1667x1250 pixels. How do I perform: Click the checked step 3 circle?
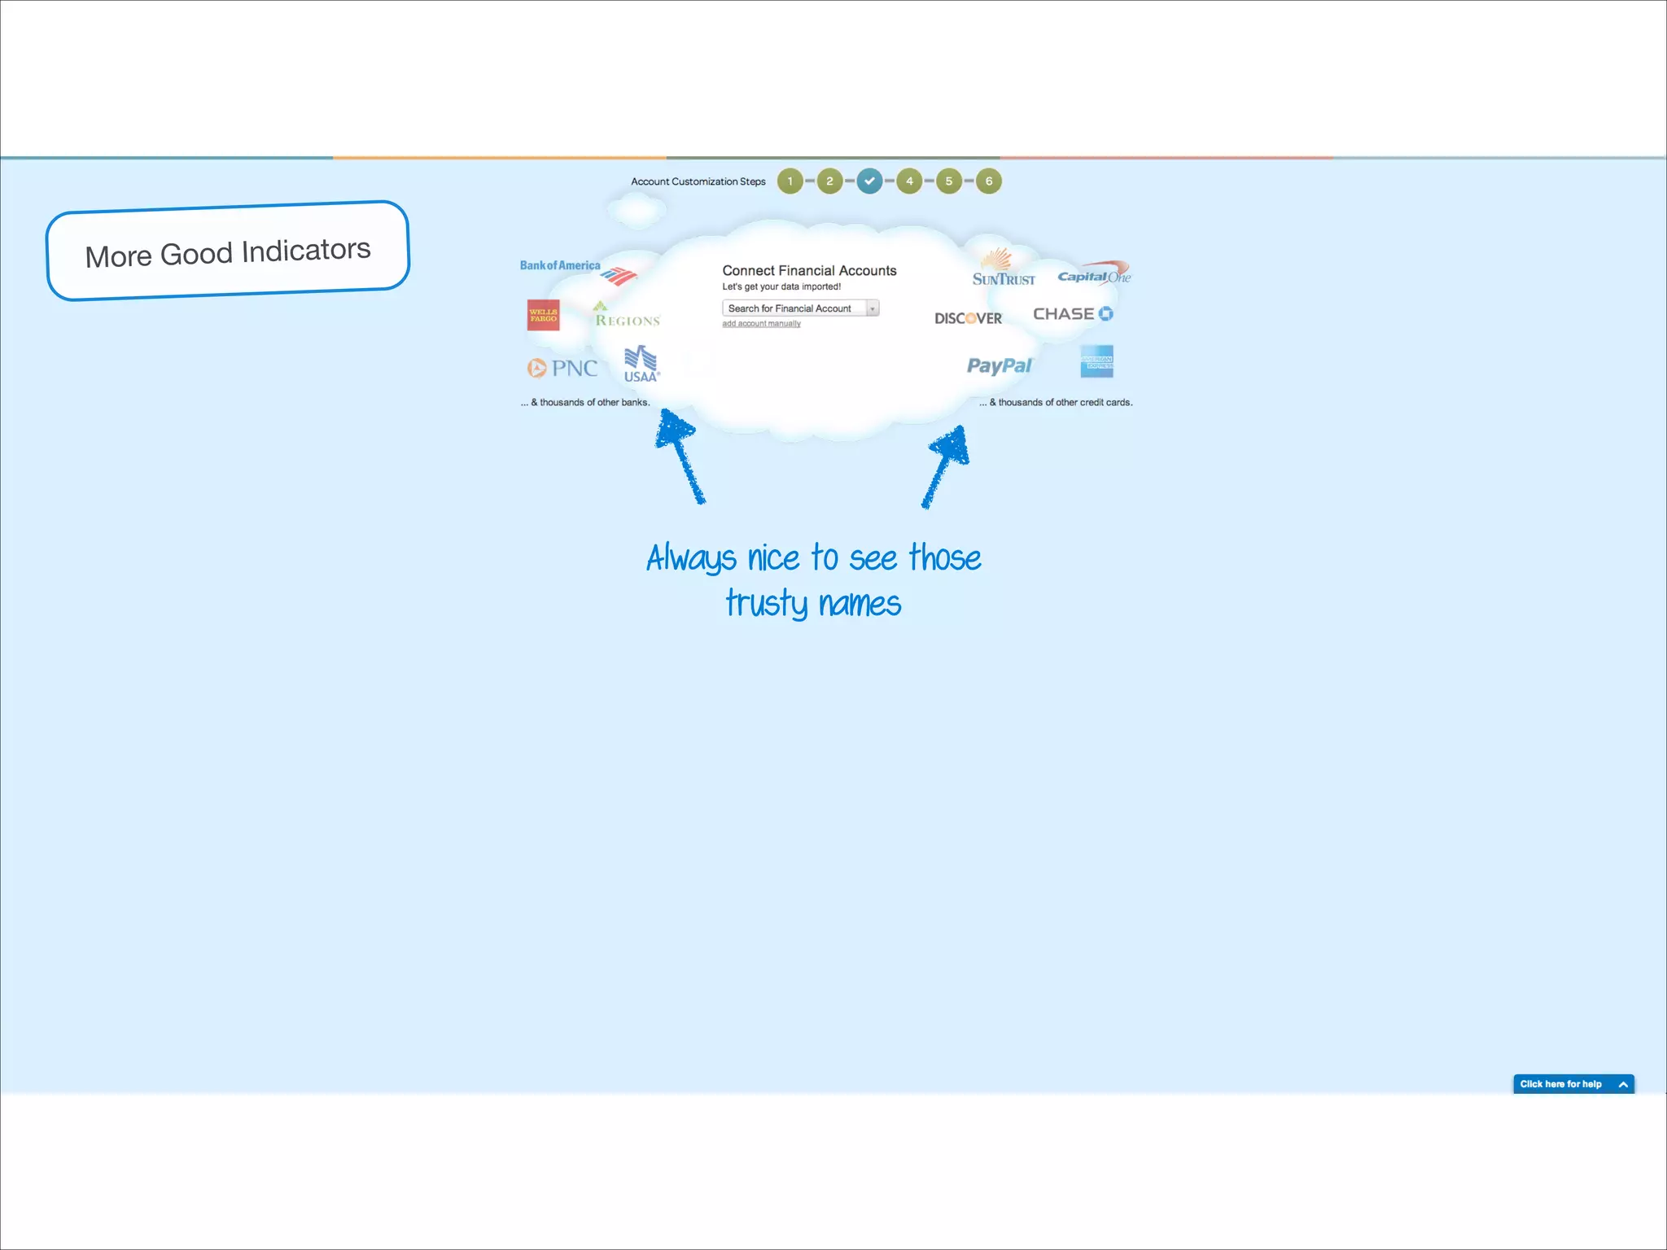tap(869, 181)
